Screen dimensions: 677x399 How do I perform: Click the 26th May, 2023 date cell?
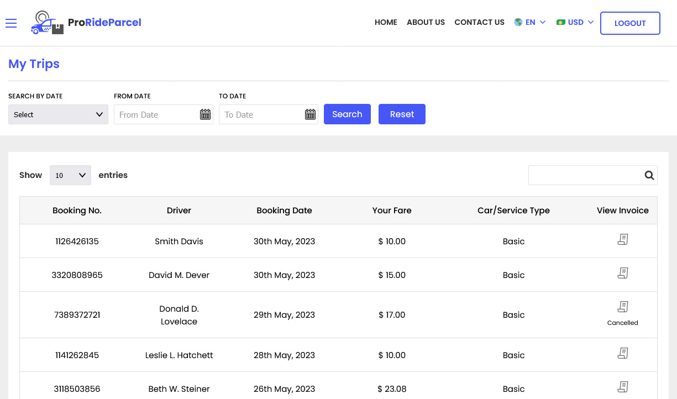284,389
